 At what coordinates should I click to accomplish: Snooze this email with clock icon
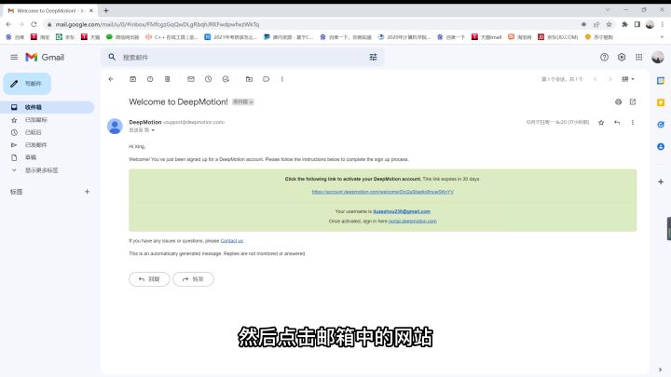[x=209, y=79]
